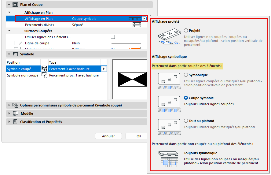Screen dimensions: 271x175
Task: Select the Percements divisés row
Action: pos(76,25)
